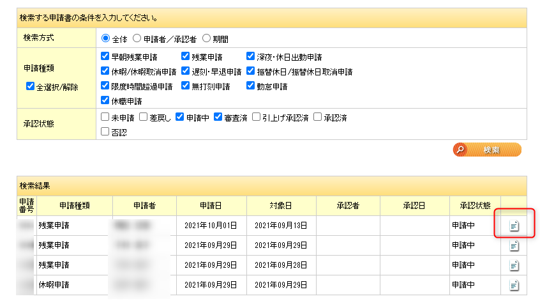Click the orange 検索 search button
Viewport: 540px width, 301px height.
[487, 150]
